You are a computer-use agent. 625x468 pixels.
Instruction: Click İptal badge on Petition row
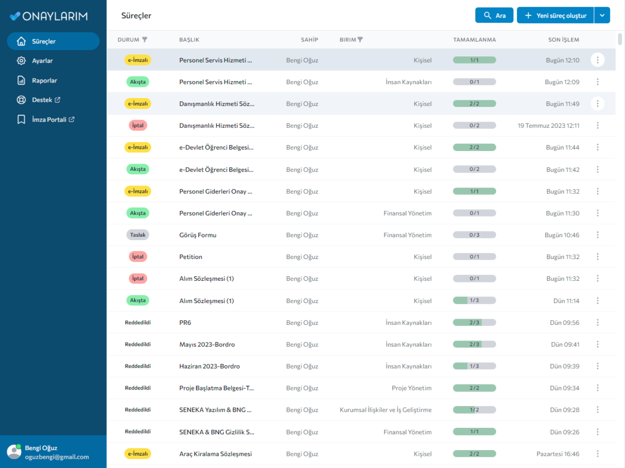[138, 257]
